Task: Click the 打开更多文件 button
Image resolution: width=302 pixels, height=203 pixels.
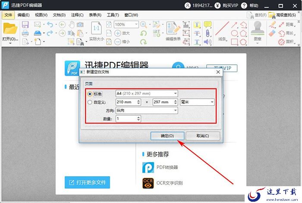Action: [x=87, y=182]
